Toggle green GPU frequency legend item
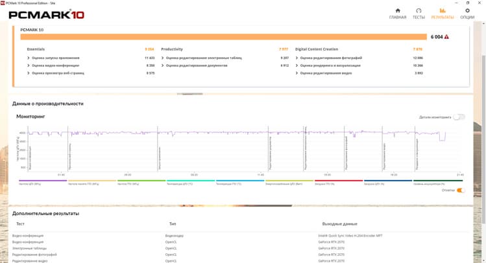This screenshot has width=486, height=263. tap(141, 182)
